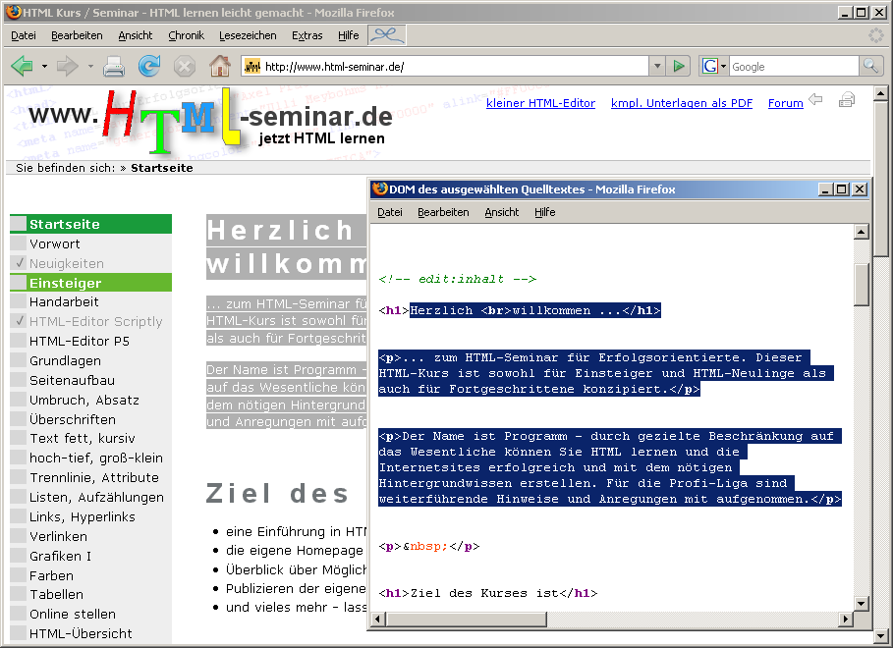
Task: Expand the address bar URL history dropdown
Action: (657, 66)
